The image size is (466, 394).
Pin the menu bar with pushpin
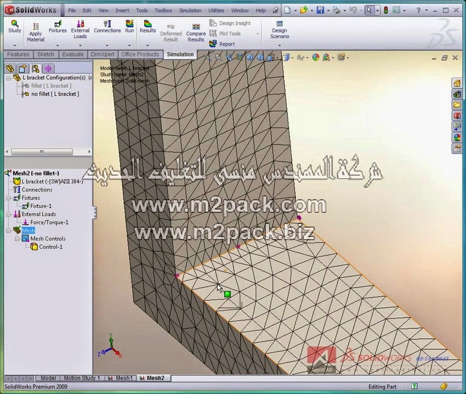[276, 10]
